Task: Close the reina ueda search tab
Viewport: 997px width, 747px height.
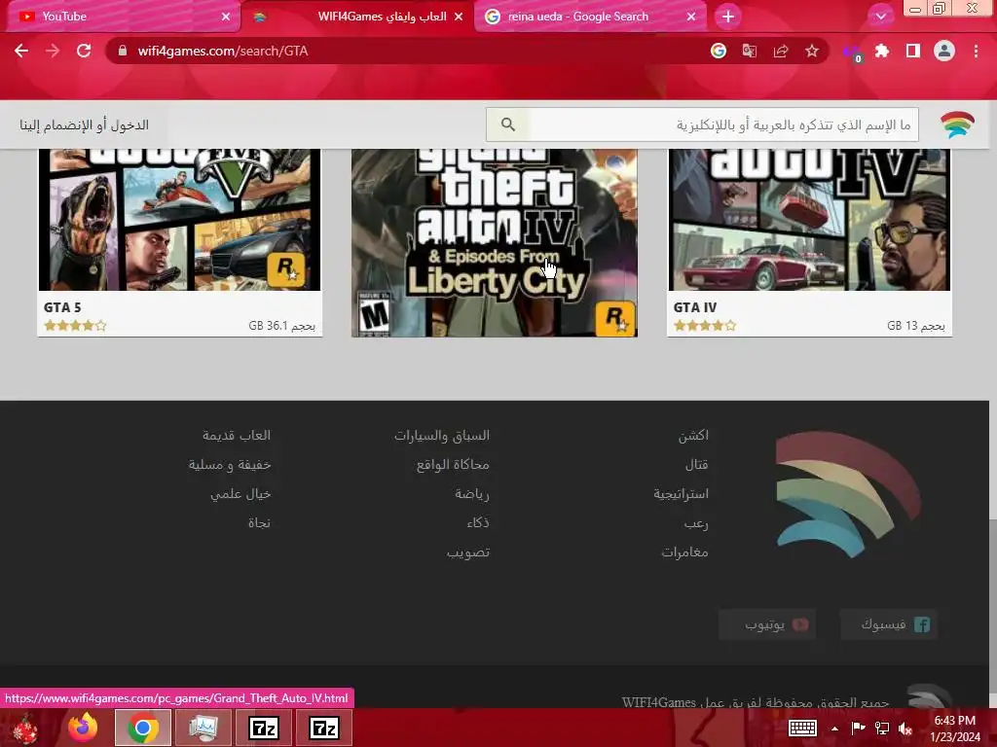Action: (691, 17)
